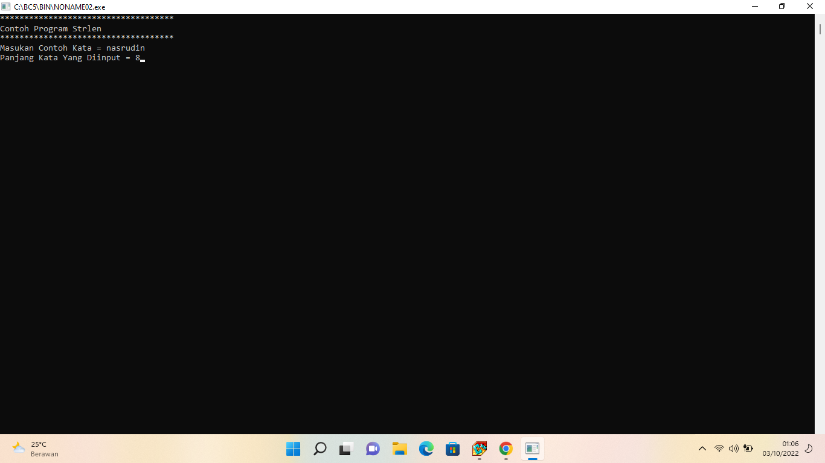This screenshot has height=463, width=825.
Task: Open the volume speaker icon
Action: [734, 449]
